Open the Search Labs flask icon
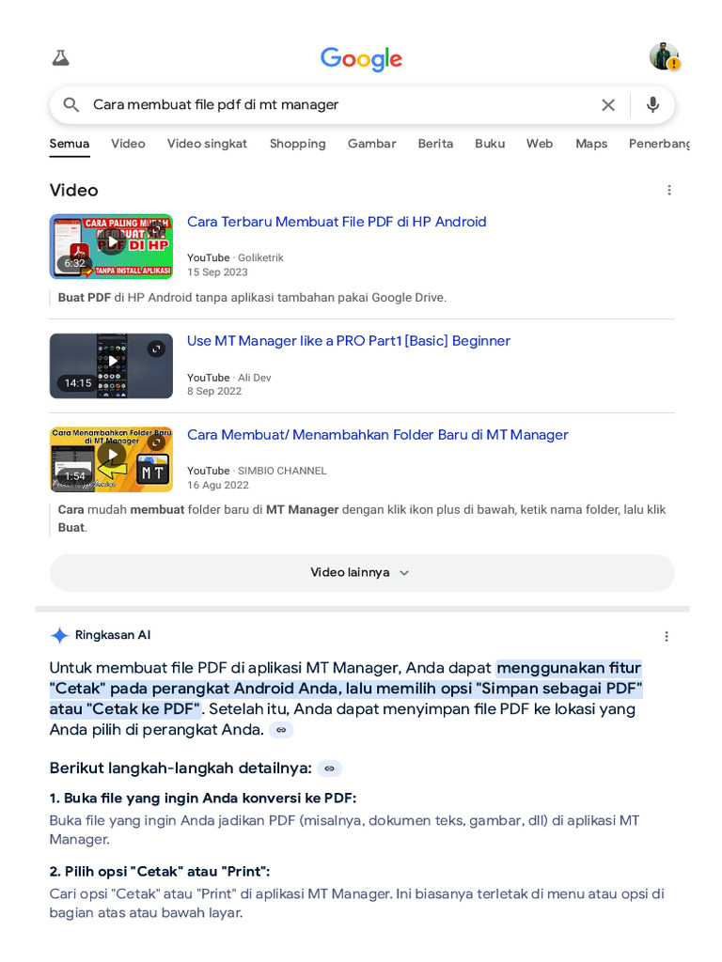Screen dimensions: 722x962 pyautogui.click(x=60, y=58)
